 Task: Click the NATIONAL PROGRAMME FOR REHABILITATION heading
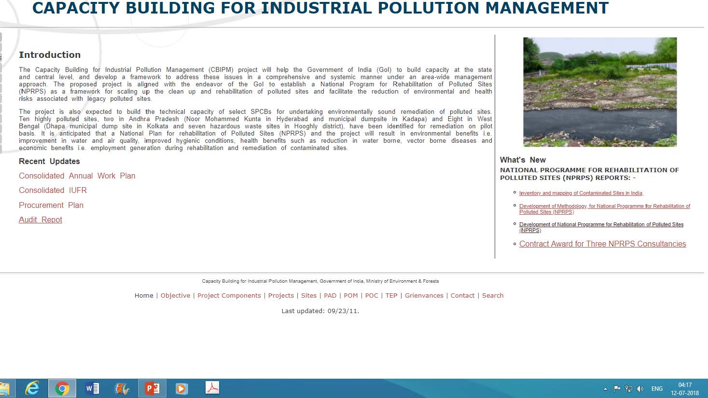pos(589,174)
